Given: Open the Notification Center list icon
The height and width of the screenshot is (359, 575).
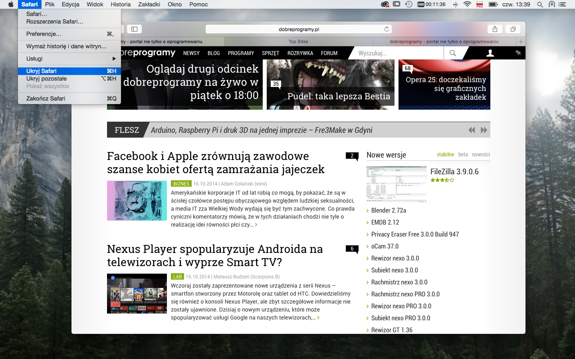Looking at the screenshot, I should point(562,4).
